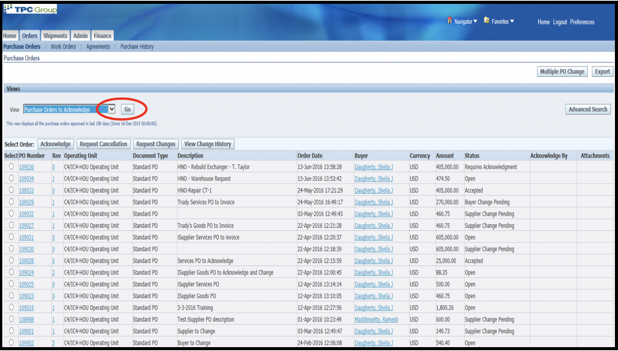Click the View Change History button

point(208,144)
